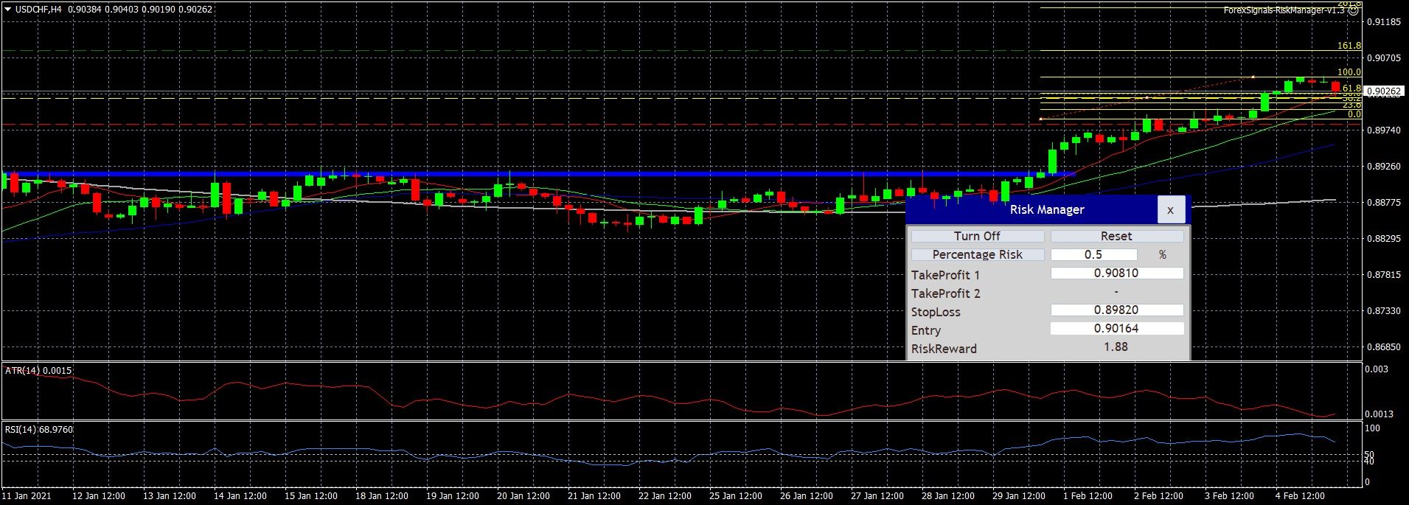Click the 0.0013 ATR scale value

coord(1380,414)
